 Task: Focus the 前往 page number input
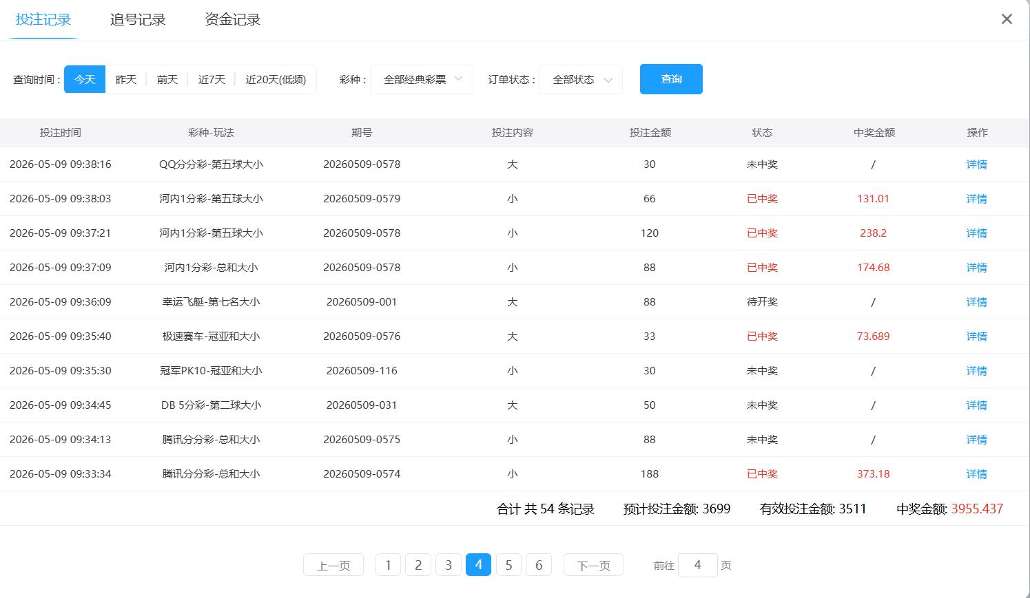[x=697, y=565]
